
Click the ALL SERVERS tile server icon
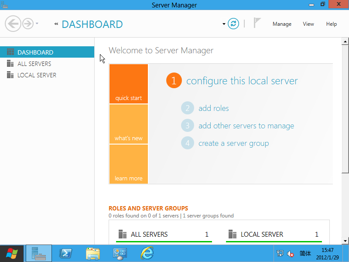[x=123, y=234]
